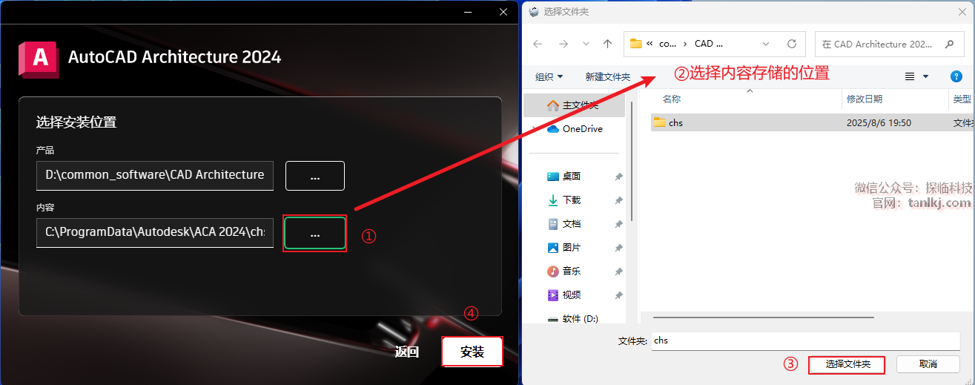Viewport: 975px width, 385px height.
Task: Click the 安装 install button
Action: pos(472,352)
